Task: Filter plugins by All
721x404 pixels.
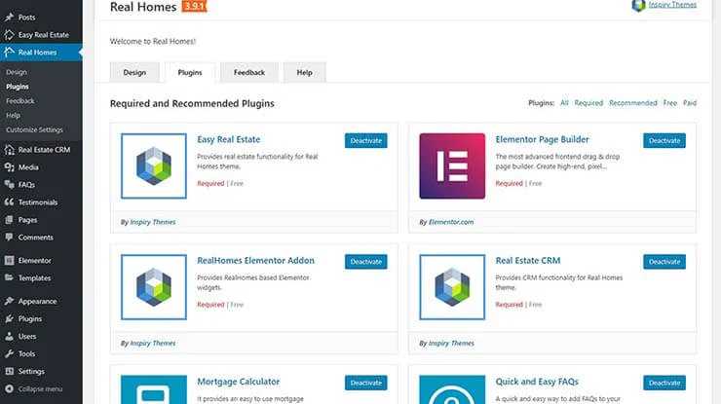Action: click(564, 103)
